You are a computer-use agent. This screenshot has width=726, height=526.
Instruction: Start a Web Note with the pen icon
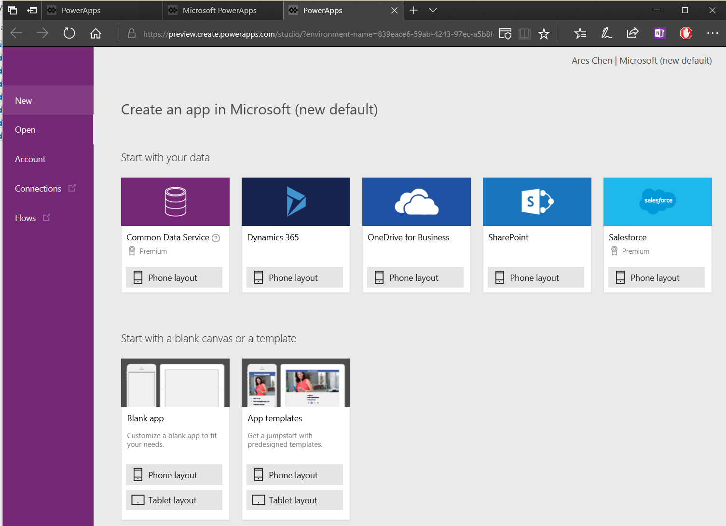coord(606,33)
